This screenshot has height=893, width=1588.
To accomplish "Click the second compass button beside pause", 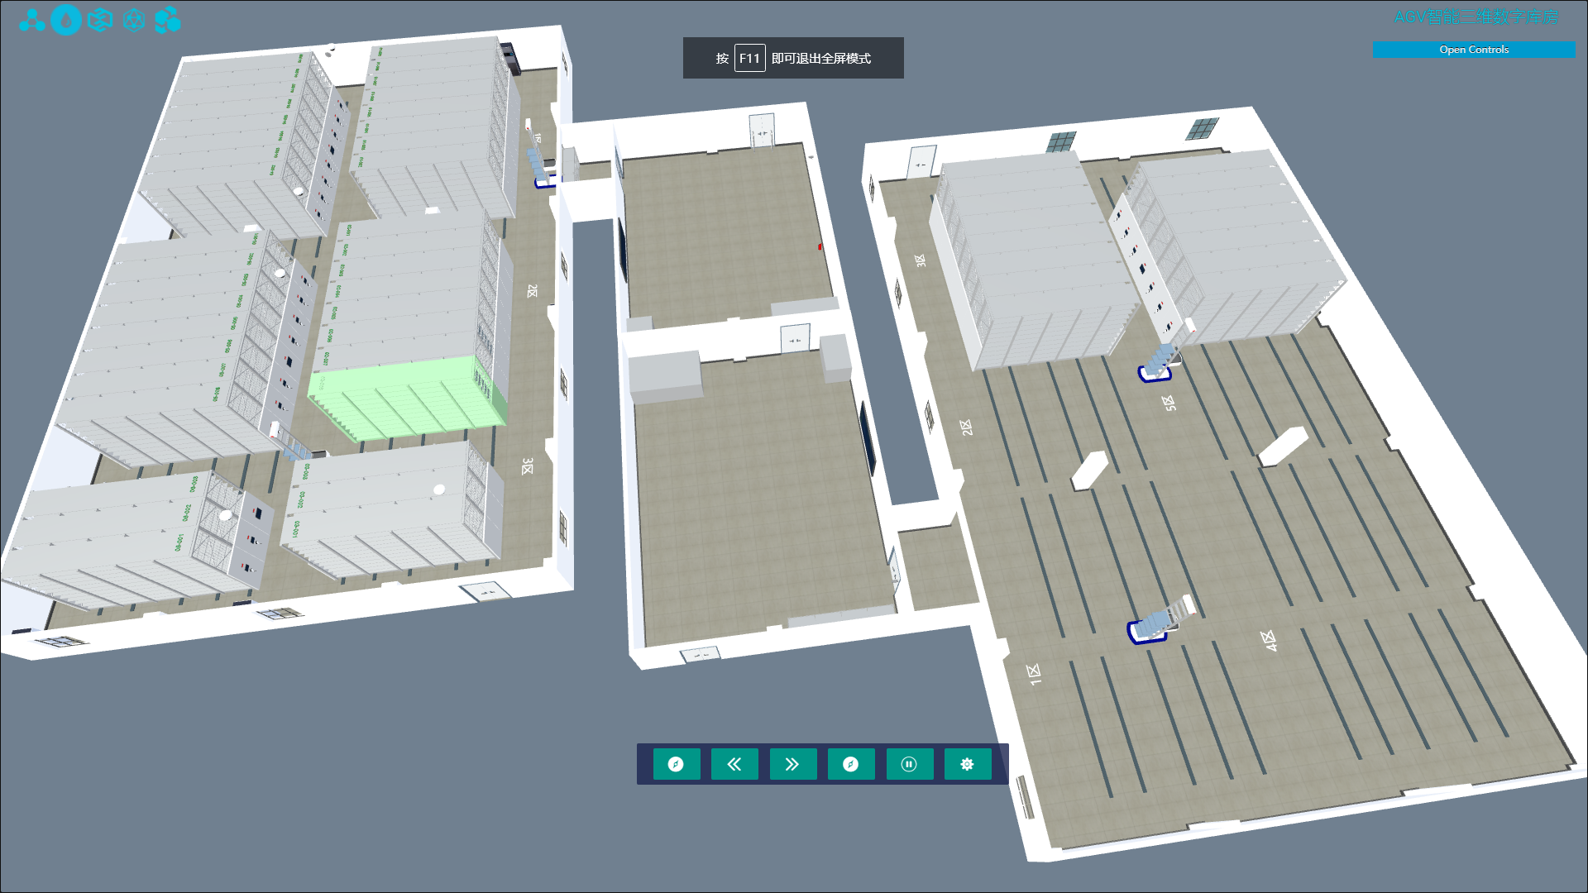I will 851,764.
